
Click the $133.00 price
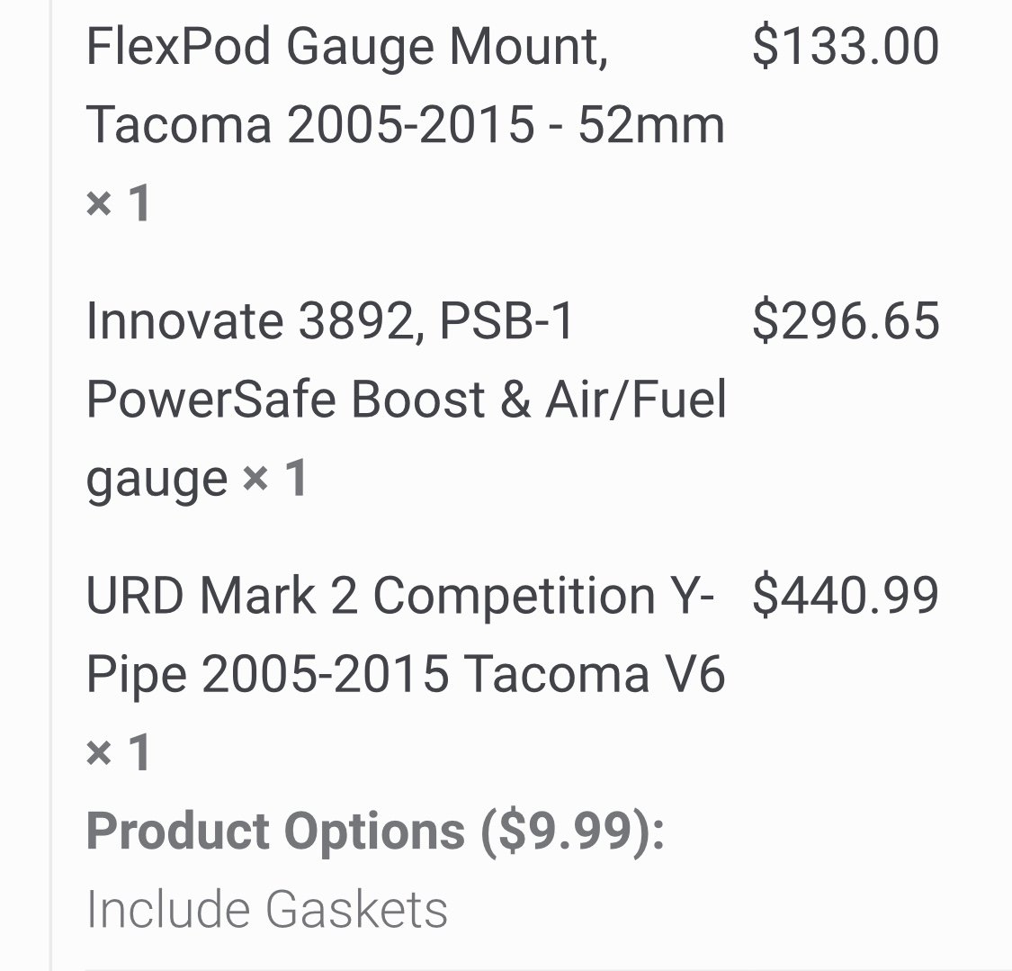click(846, 47)
